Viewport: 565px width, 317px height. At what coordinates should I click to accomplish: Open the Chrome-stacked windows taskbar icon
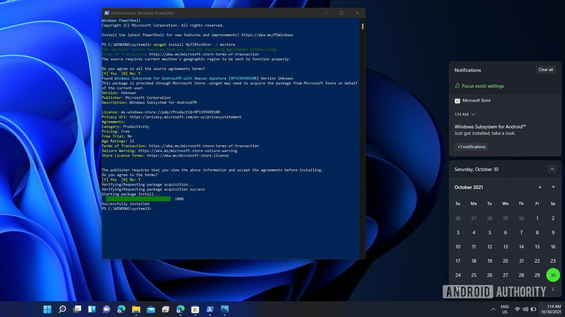coord(166,309)
